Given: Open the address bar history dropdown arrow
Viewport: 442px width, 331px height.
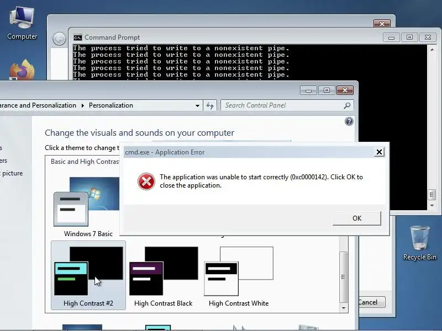Looking at the screenshot, I should click(x=197, y=106).
